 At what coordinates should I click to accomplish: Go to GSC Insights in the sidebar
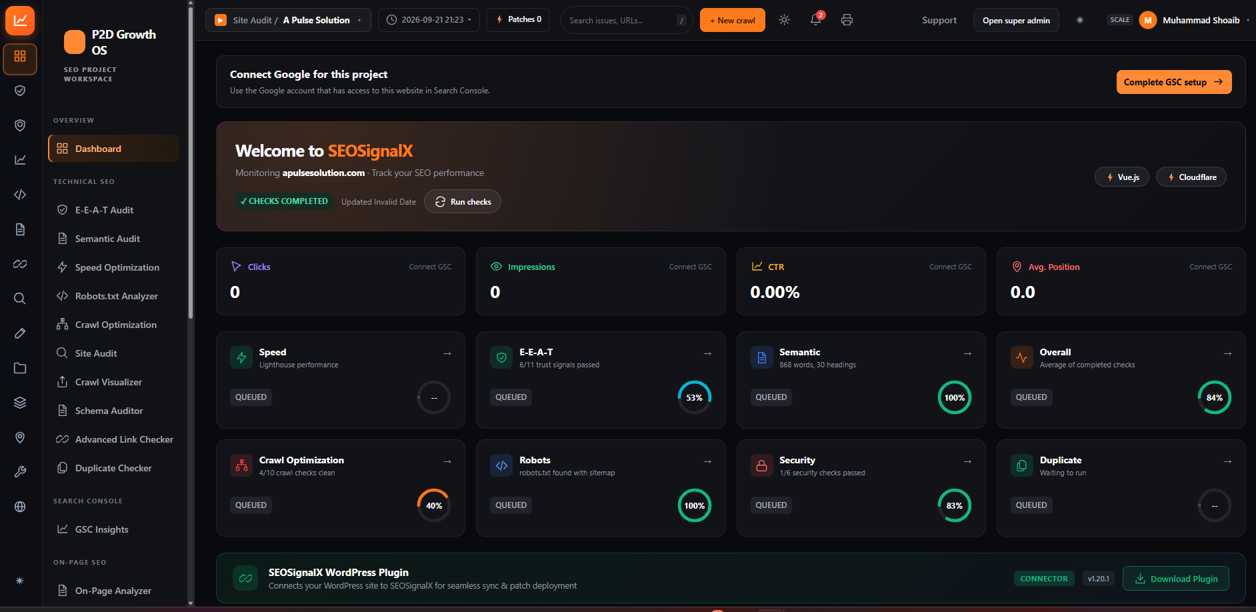(x=113, y=529)
